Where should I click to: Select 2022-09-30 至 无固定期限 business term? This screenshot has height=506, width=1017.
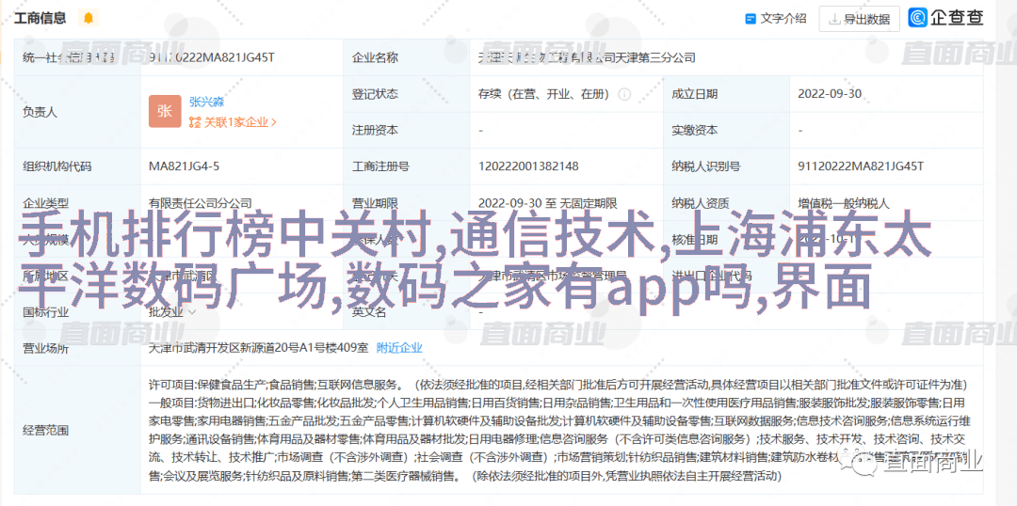click(x=547, y=203)
